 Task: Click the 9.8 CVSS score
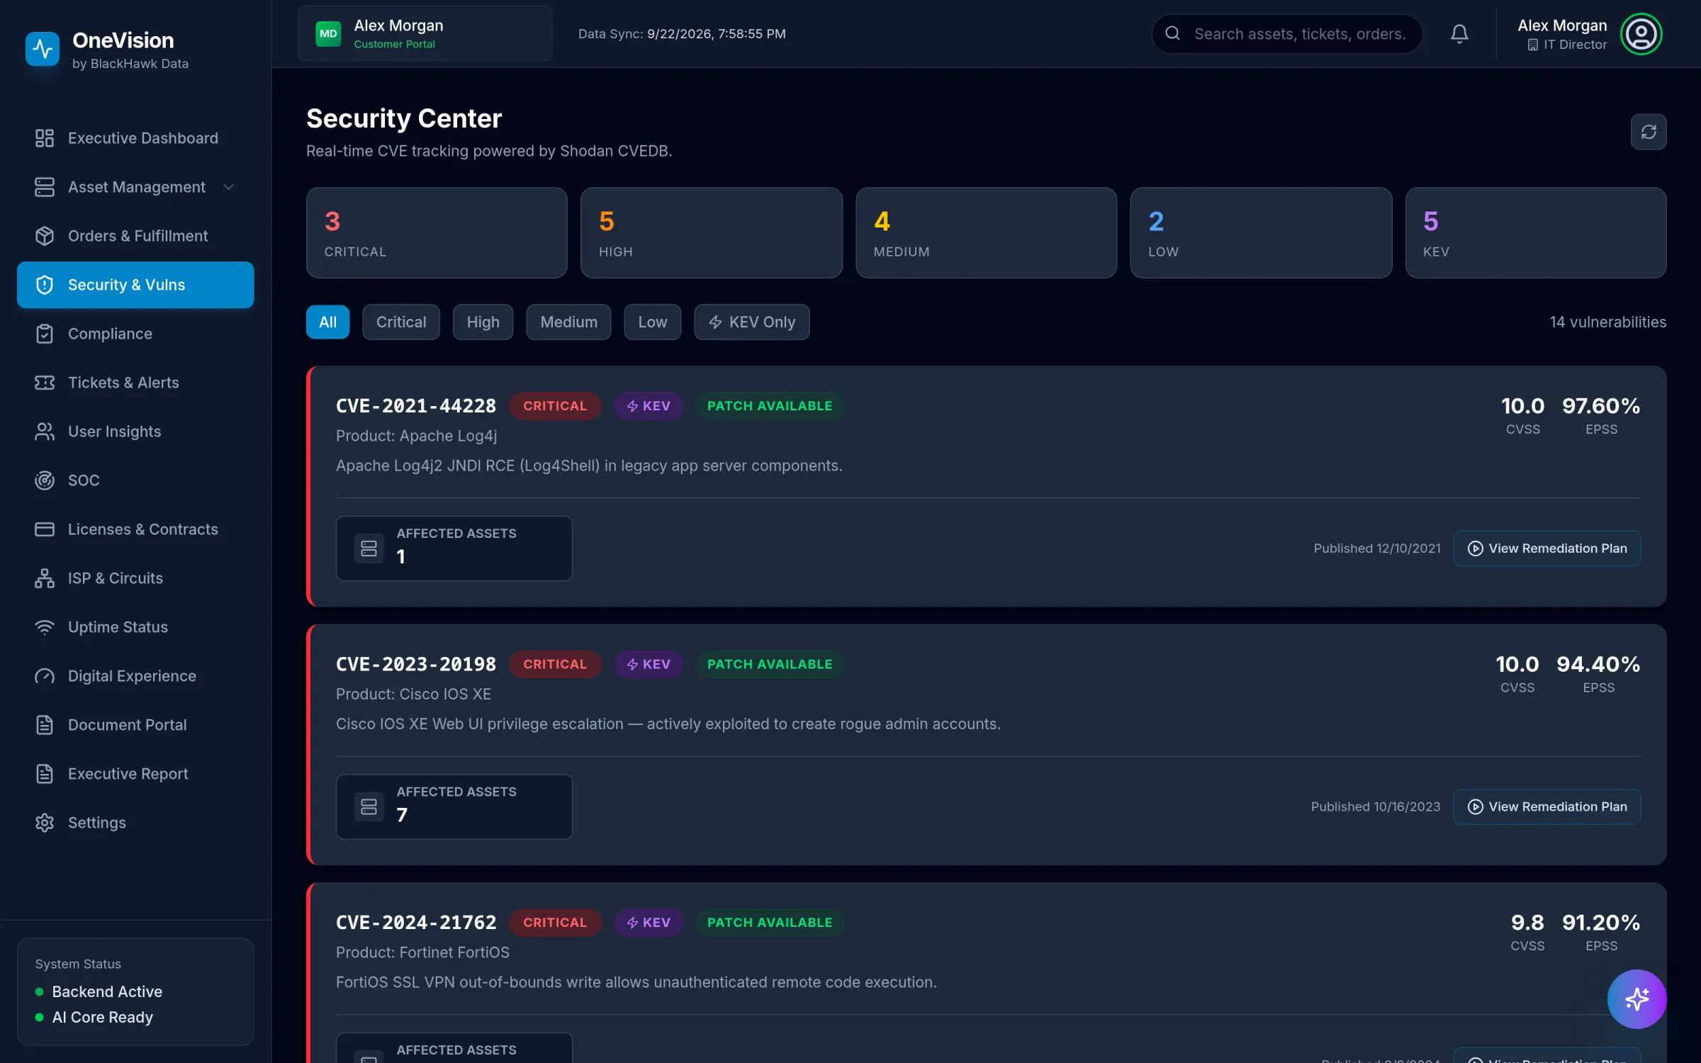point(1527,922)
